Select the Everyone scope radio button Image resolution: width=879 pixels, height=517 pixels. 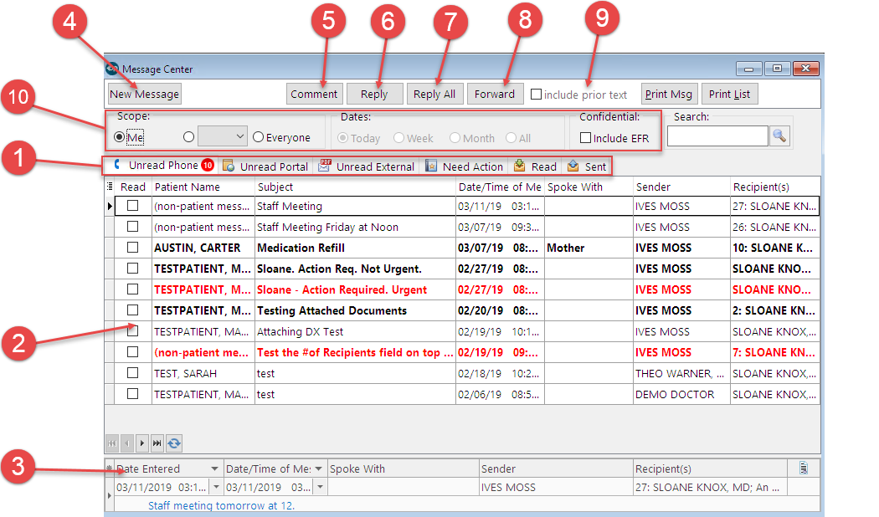[x=258, y=137]
